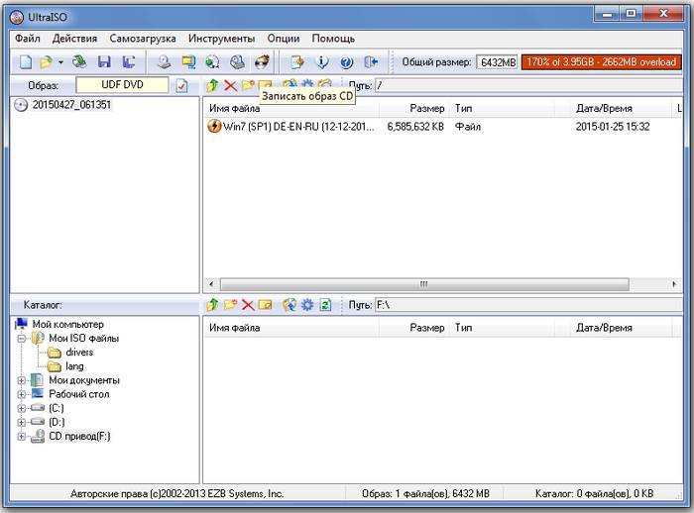The width and height of the screenshot is (694, 513).
Task: Open the Файл menu
Action: [28, 39]
